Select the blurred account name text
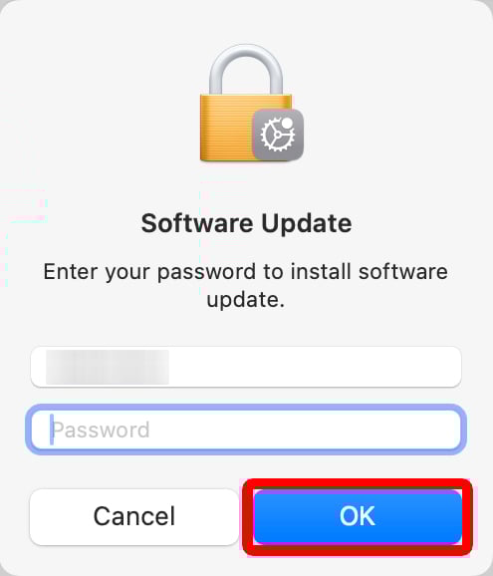 click(x=108, y=367)
